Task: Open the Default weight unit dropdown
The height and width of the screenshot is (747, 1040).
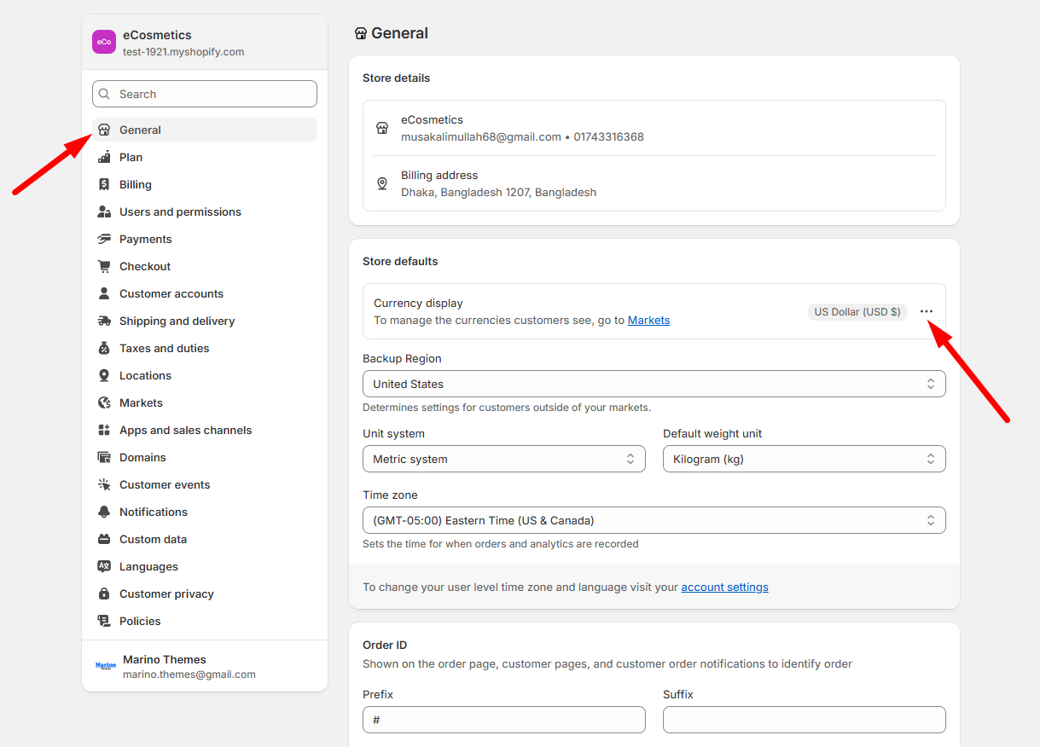Action: tap(804, 459)
